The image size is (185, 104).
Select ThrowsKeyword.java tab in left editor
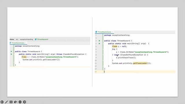coord(18,43)
